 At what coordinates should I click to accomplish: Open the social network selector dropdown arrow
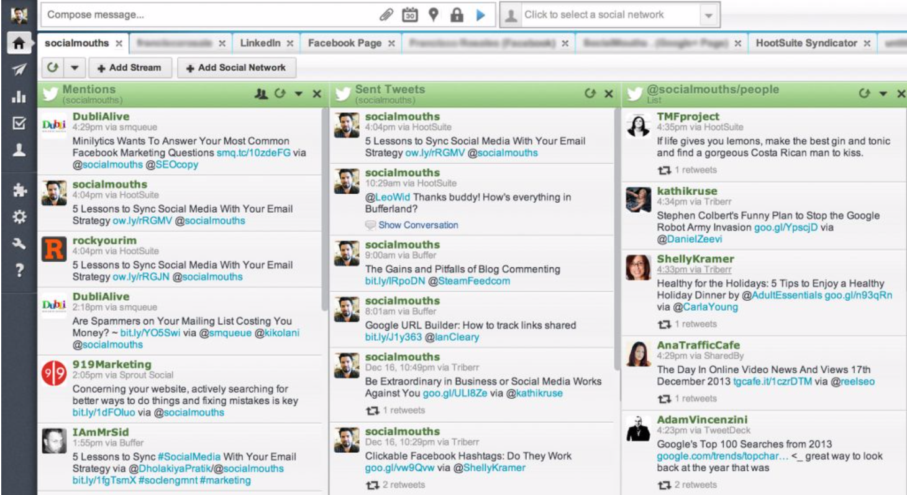709,16
